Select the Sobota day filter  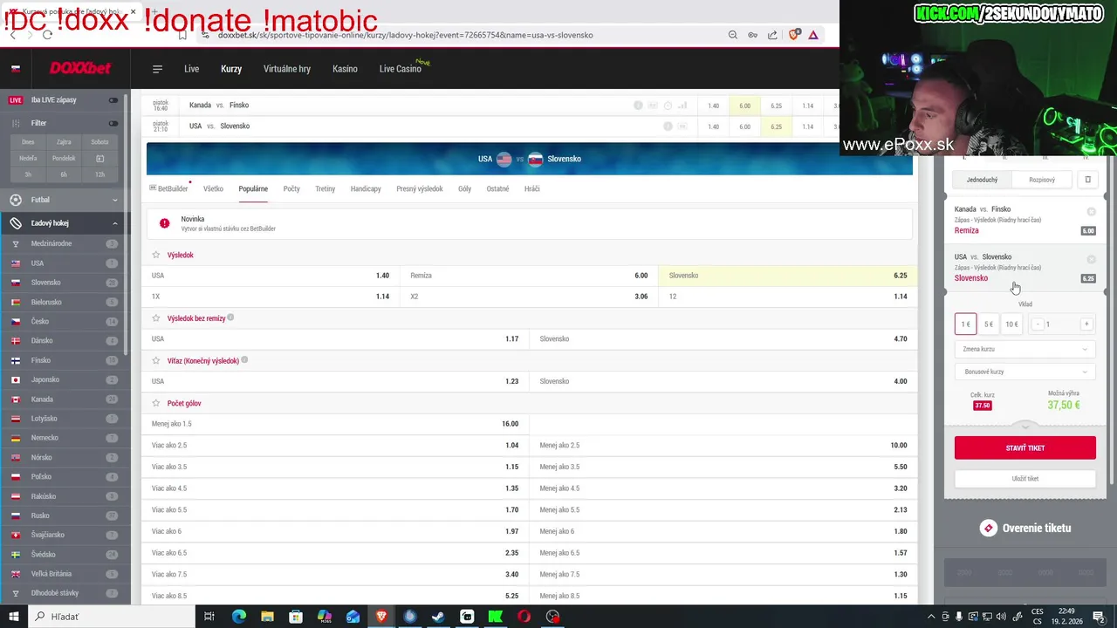pyautogui.click(x=99, y=142)
